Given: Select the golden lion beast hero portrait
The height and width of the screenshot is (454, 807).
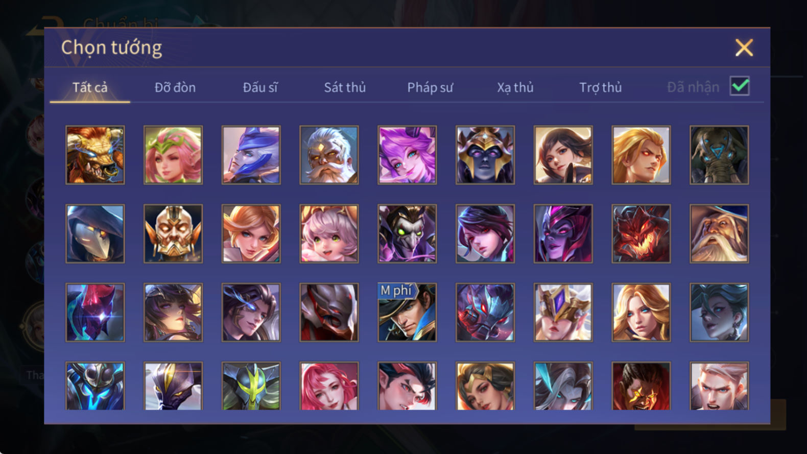Looking at the screenshot, I should click(x=95, y=155).
